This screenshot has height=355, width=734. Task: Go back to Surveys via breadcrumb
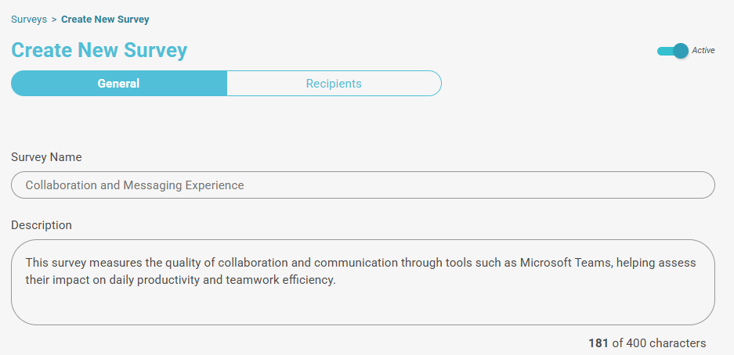(x=29, y=19)
